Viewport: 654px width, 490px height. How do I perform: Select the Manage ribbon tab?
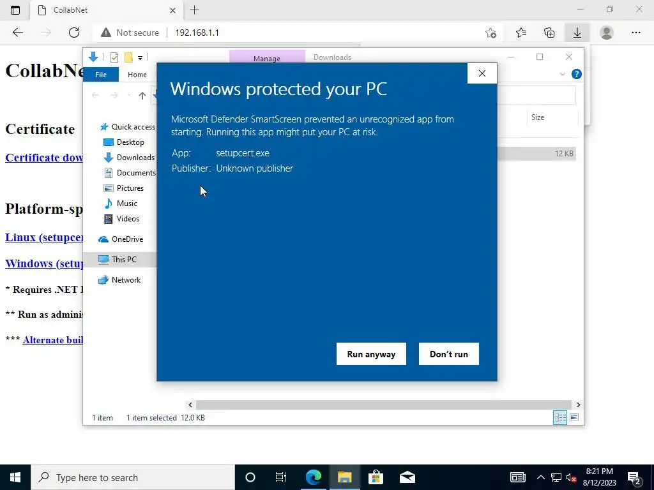click(x=267, y=57)
